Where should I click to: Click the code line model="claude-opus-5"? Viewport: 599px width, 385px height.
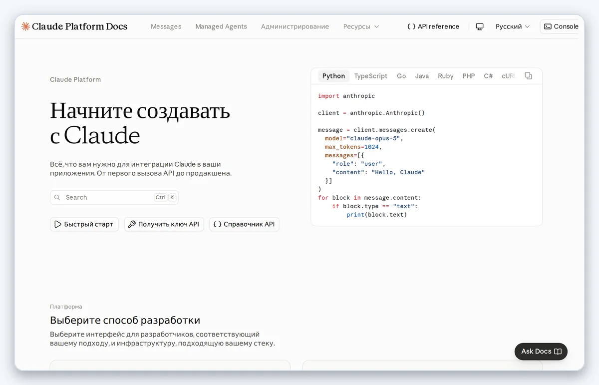(x=364, y=138)
